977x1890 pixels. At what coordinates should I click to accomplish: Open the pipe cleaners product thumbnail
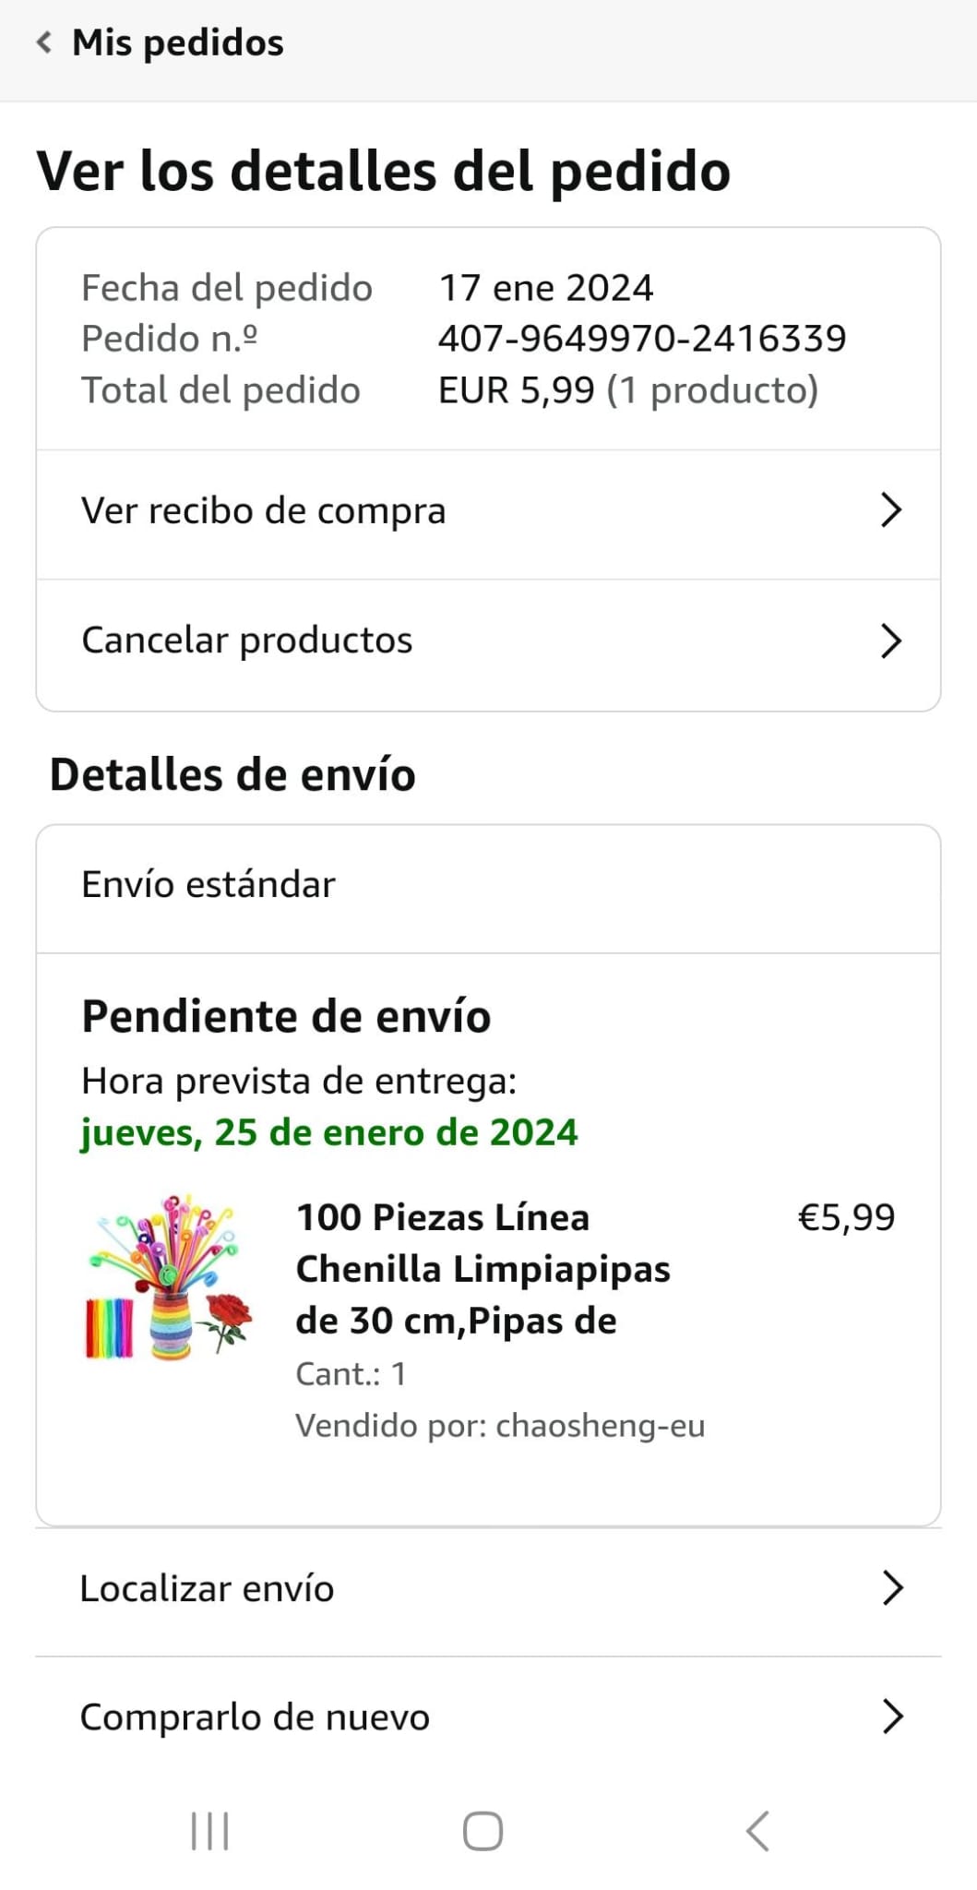pos(170,1277)
